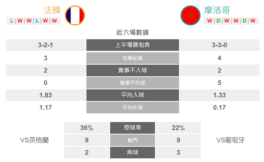
Task: Click the 近六場數據 heading
Action: click(x=133, y=32)
